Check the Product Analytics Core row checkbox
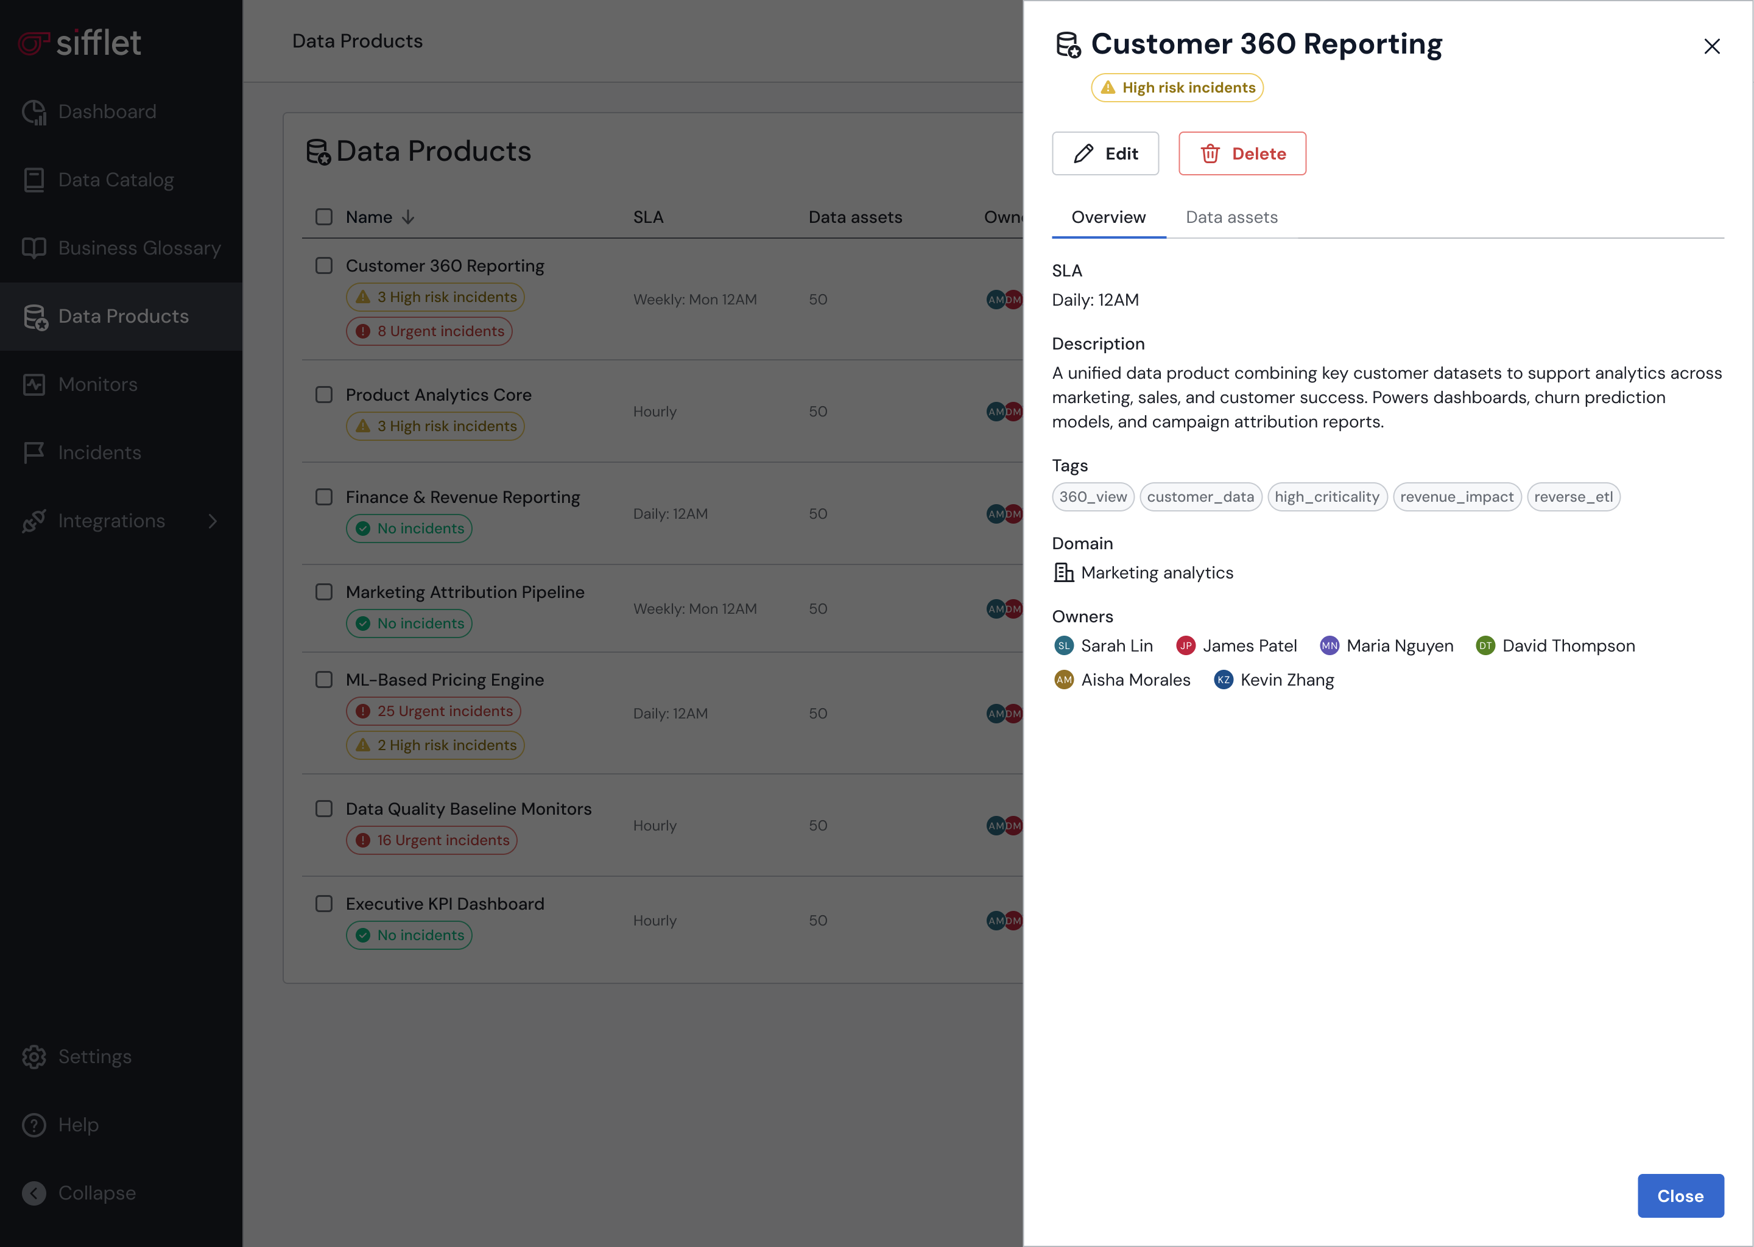The image size is (1754, 1247). [x=324, y=395]
